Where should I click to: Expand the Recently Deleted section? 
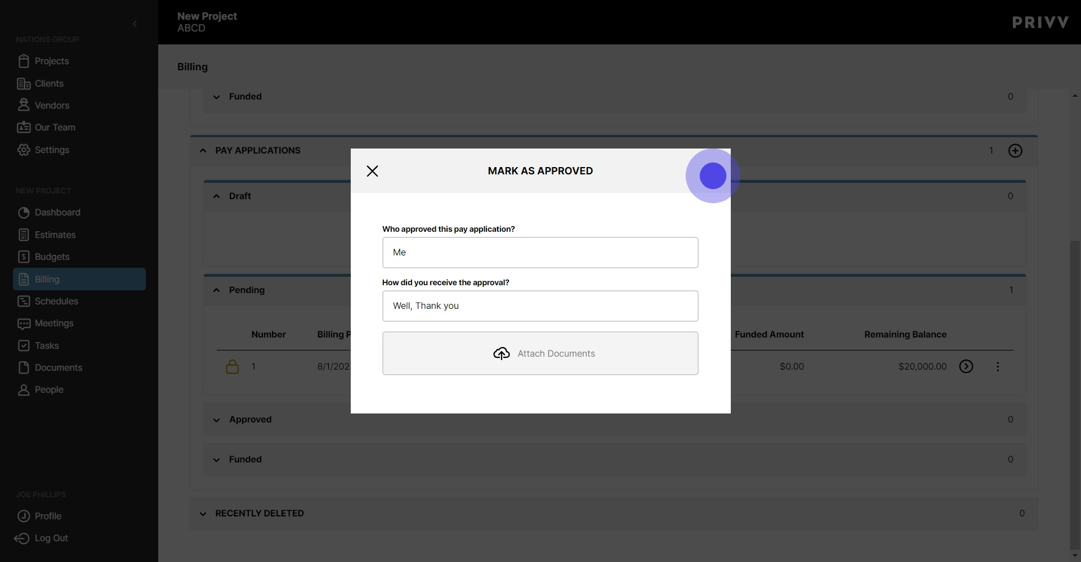[203, 514]
